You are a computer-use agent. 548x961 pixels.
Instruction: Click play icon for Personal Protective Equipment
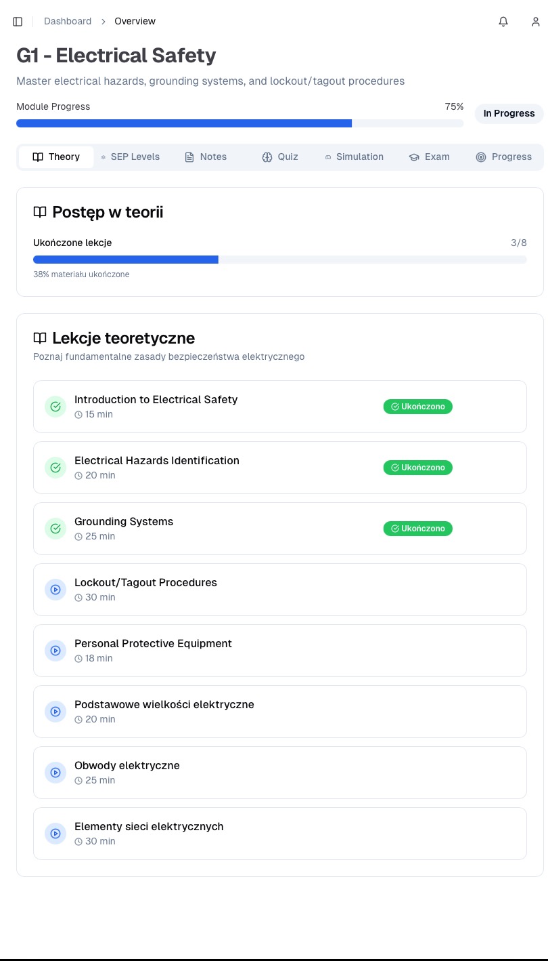[x=55, y=651]
